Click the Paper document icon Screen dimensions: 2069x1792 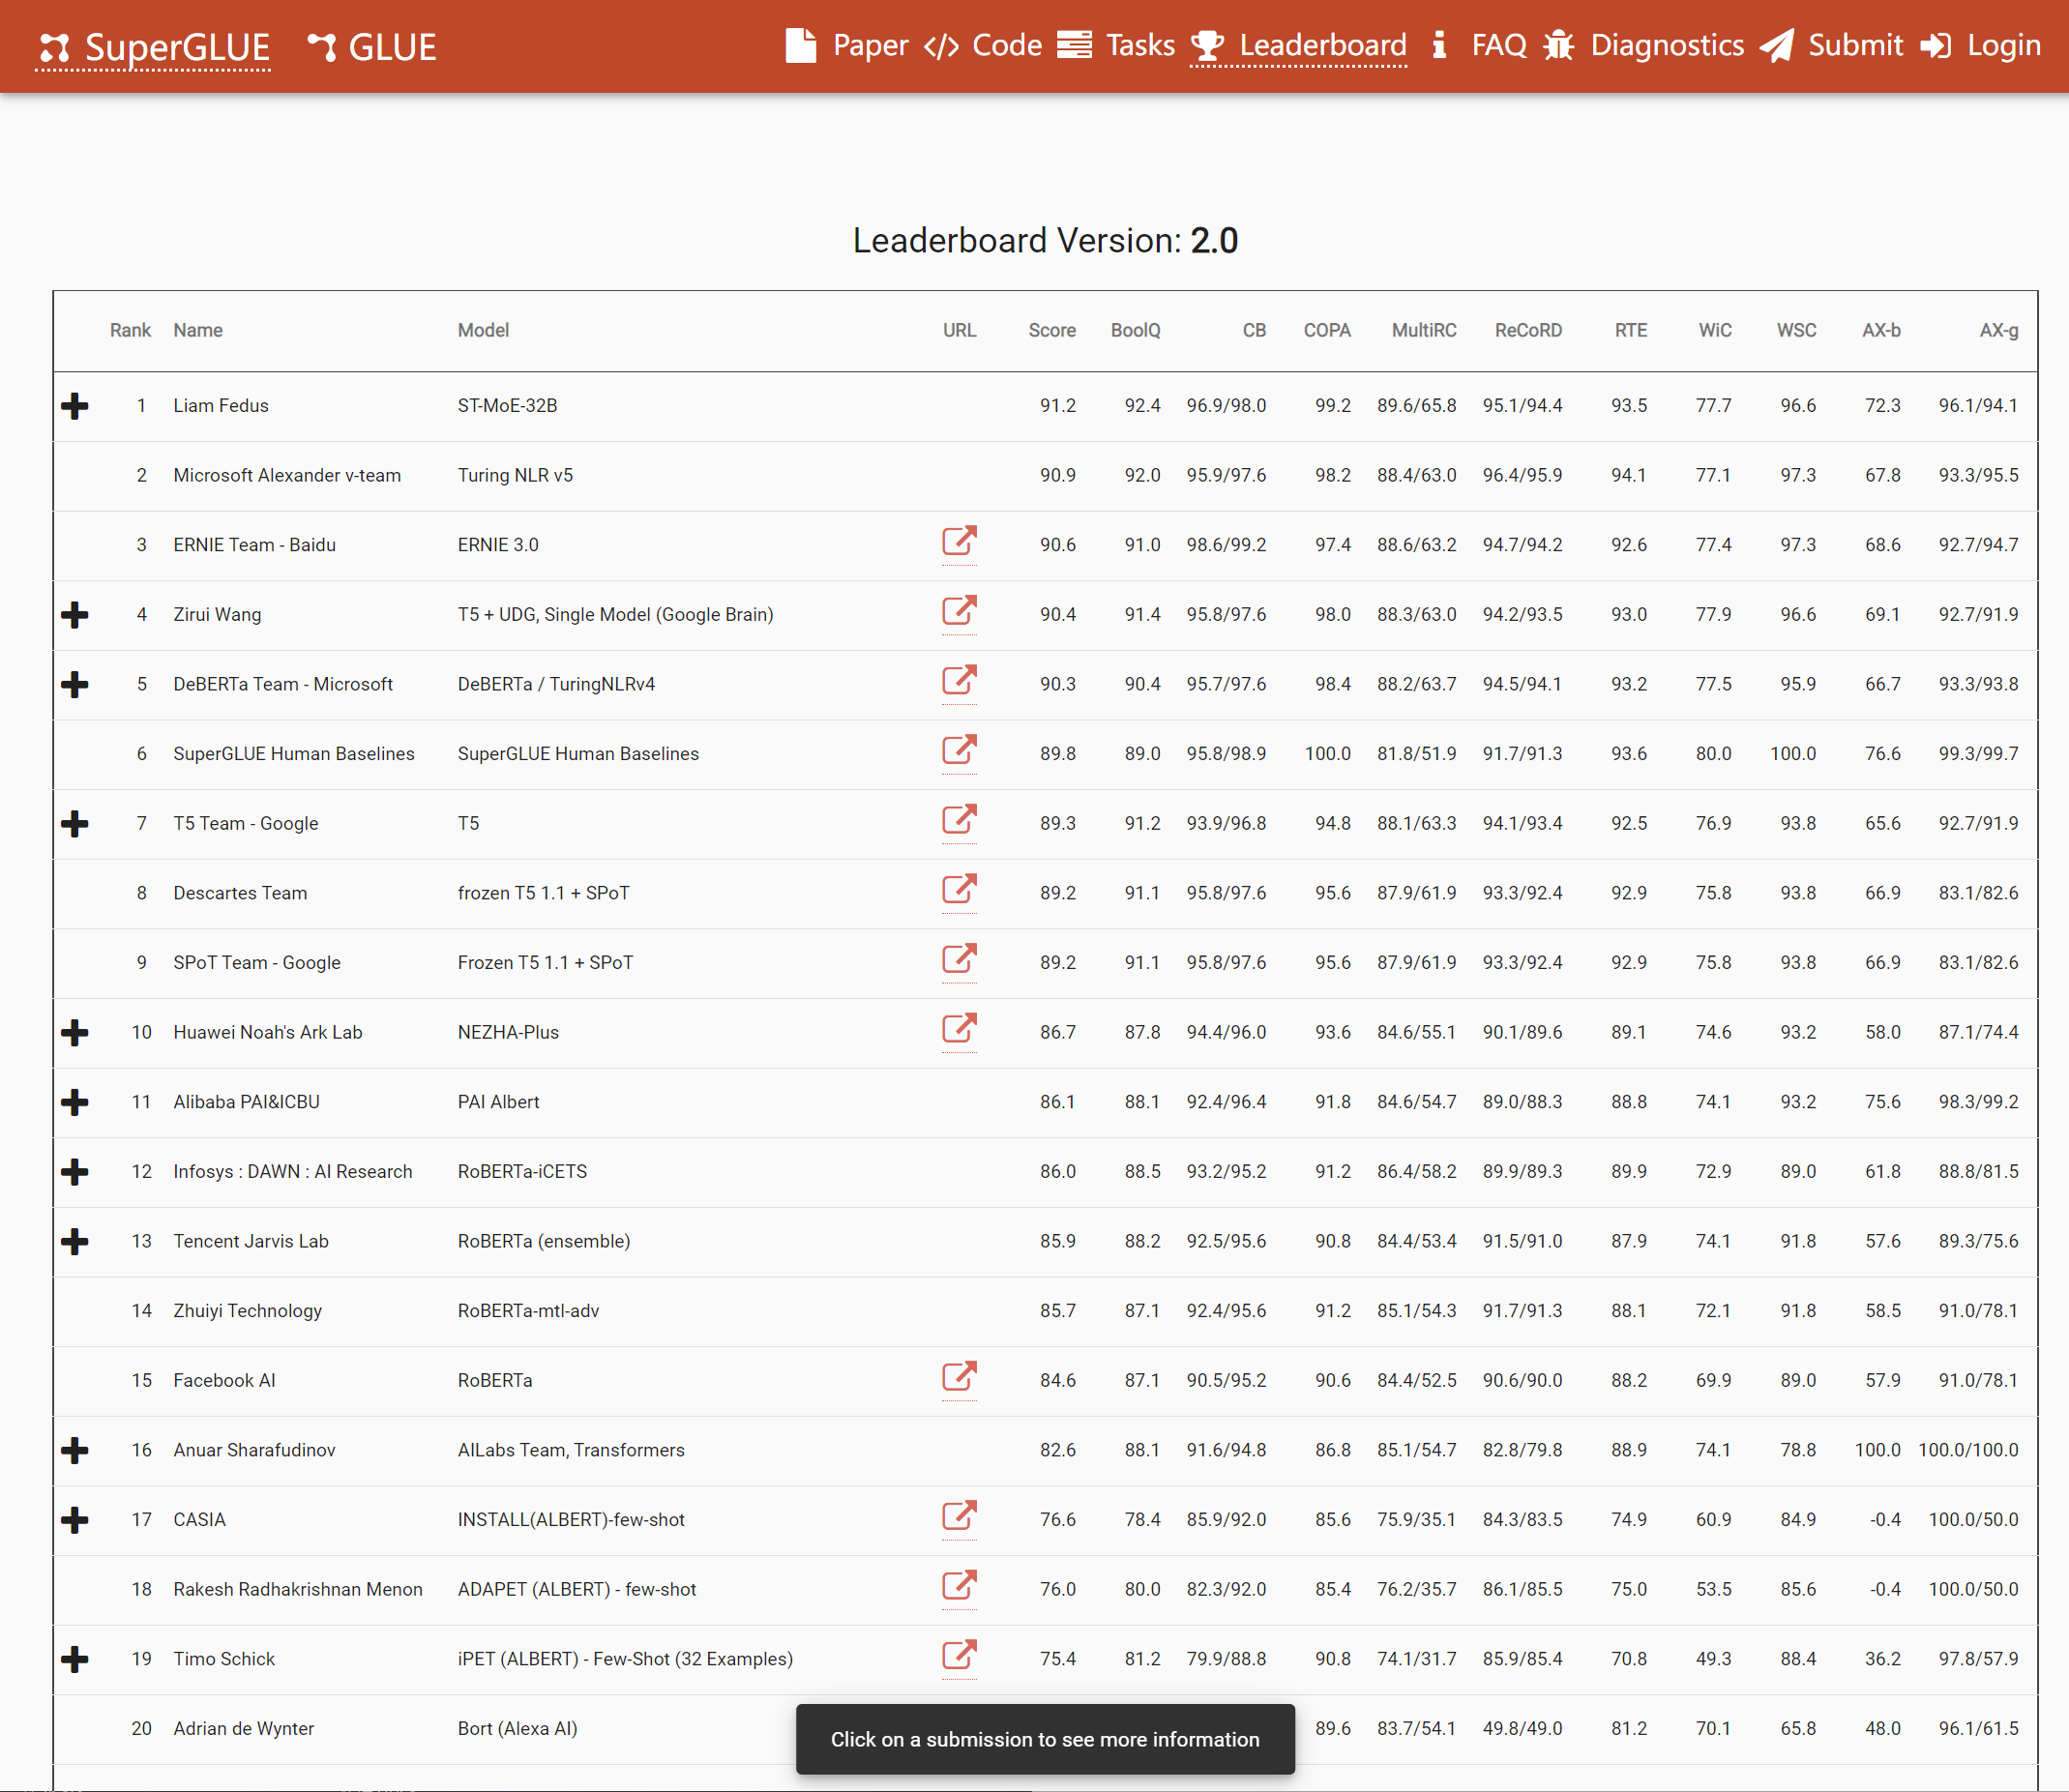pyautogui.click(x=800, y=45)
